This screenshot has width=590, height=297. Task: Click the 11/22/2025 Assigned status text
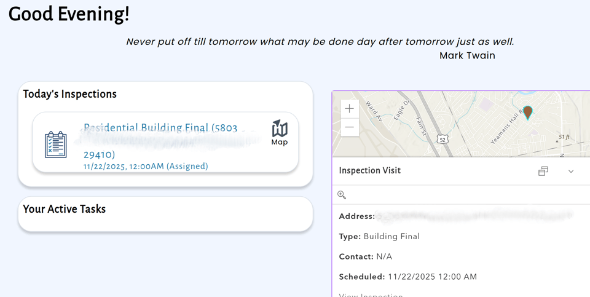click(146, 166)
